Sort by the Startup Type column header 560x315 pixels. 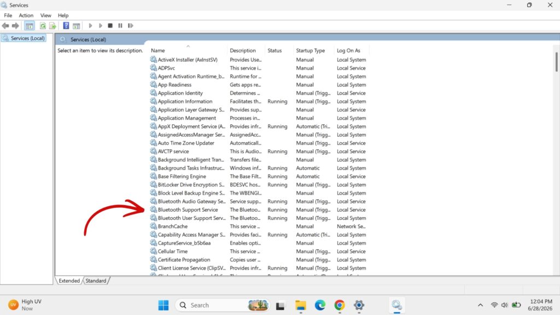click(311, 51)
